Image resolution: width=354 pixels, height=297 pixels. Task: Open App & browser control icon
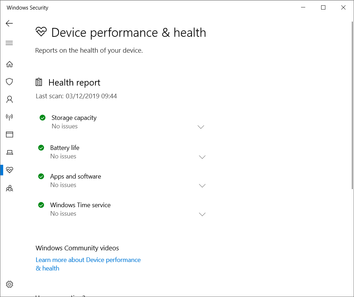tap(10, 134)
